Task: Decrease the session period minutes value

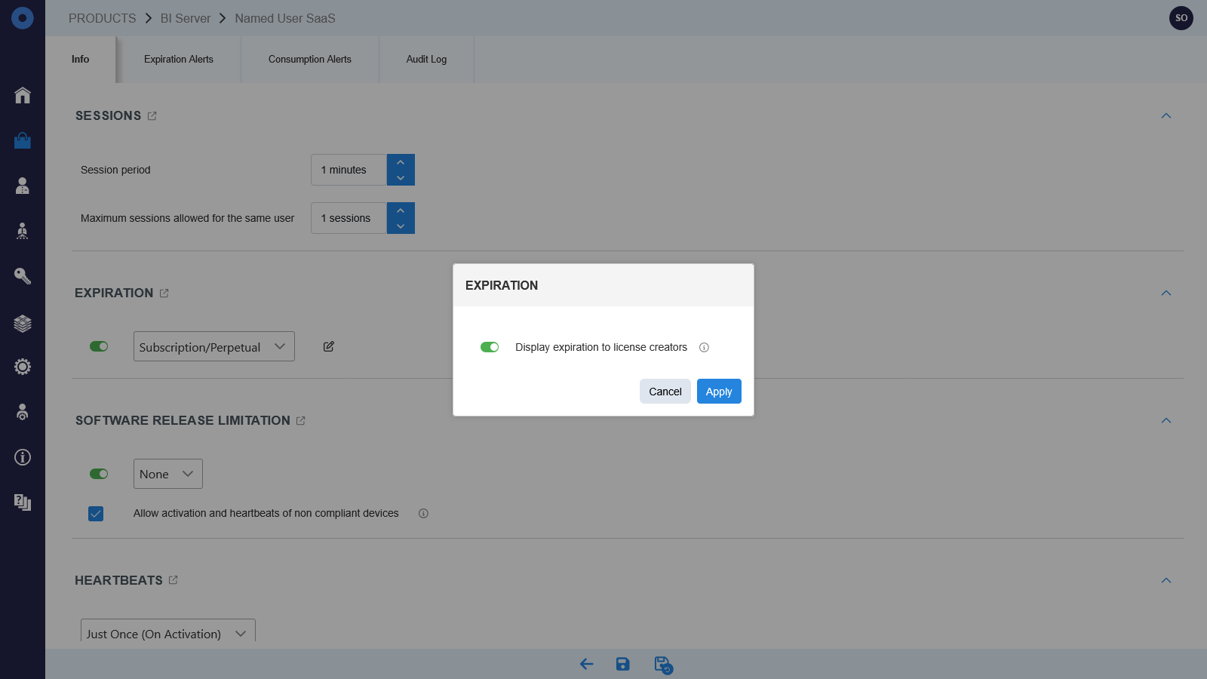Action: pos(401,178)
